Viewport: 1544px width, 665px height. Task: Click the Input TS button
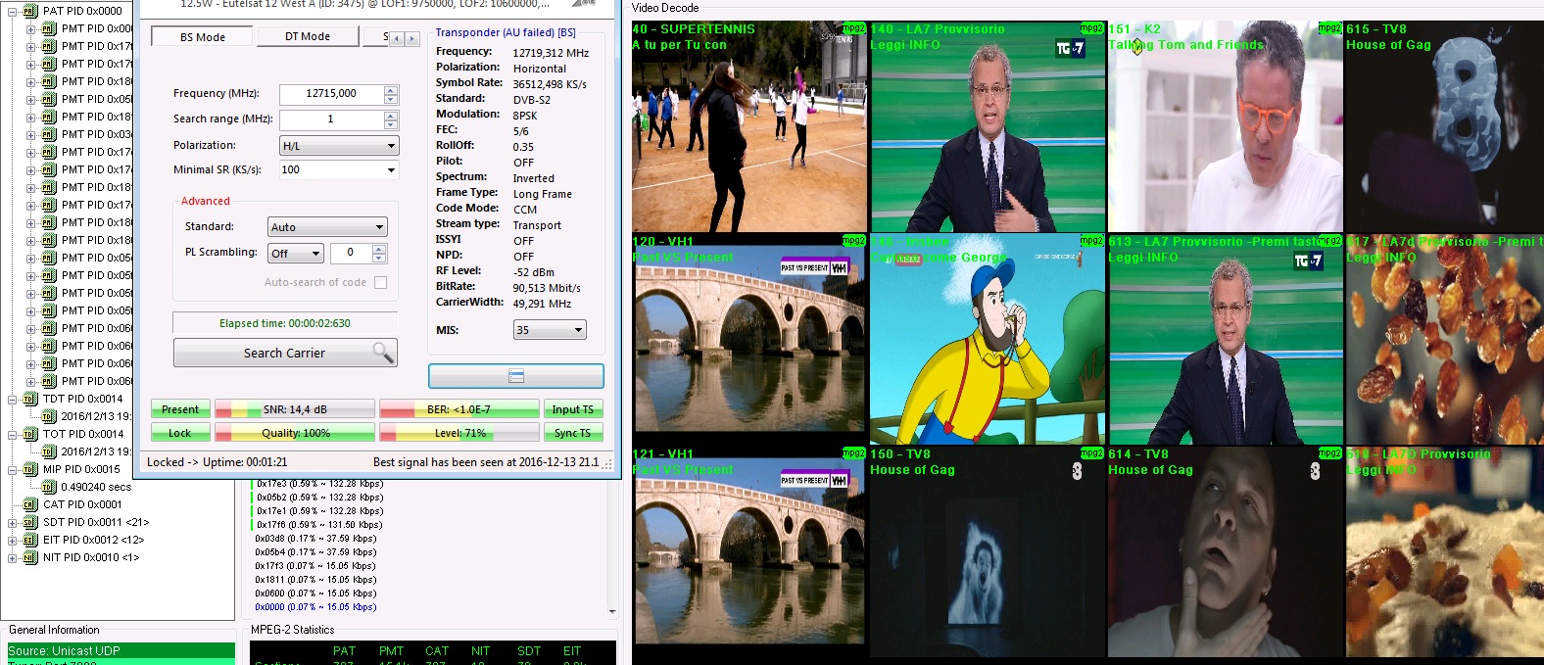(572, 409)
